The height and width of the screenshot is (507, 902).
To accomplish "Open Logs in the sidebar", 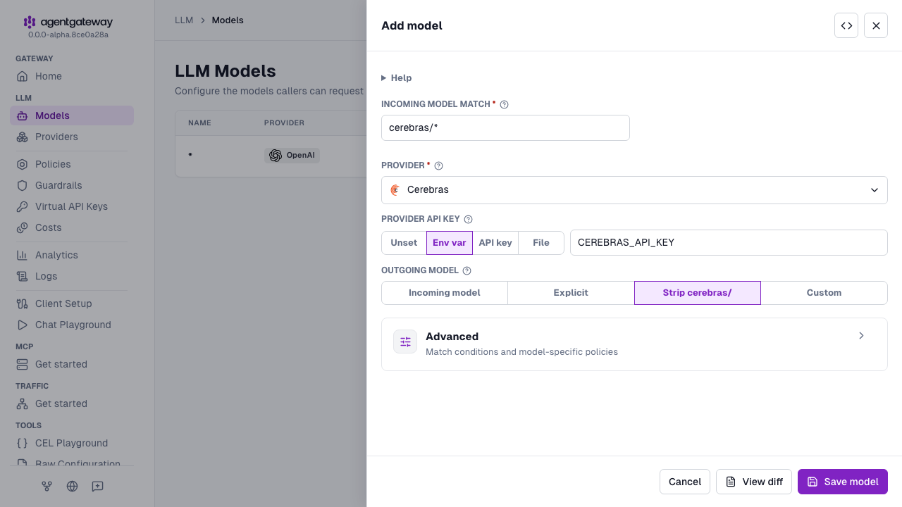I will pos(72,276).
